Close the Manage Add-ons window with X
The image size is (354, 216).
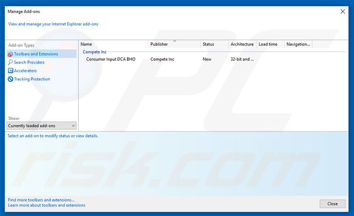point(342,12)
